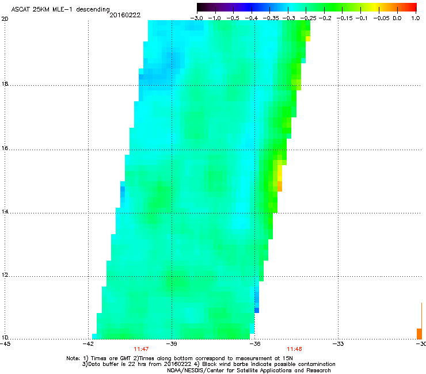Click the note line '3)Data buffer is 22 hrs'
The width and height of the screenshot is (426, 374).
(208, 364)
